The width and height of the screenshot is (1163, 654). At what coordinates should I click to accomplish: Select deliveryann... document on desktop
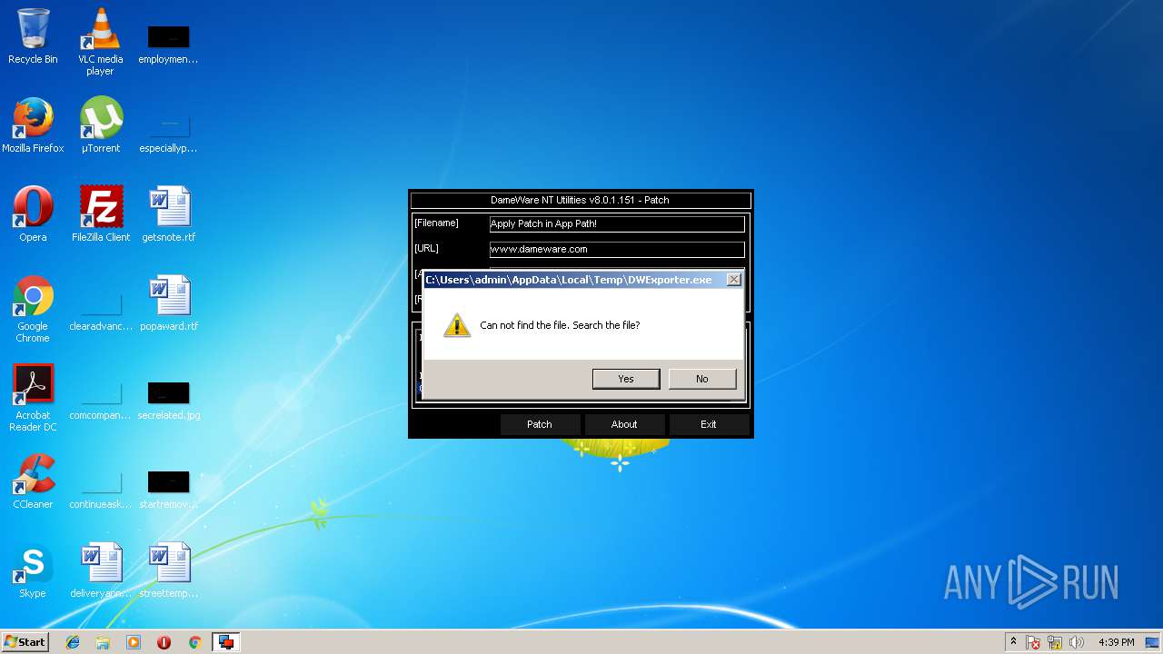[101, 570]
